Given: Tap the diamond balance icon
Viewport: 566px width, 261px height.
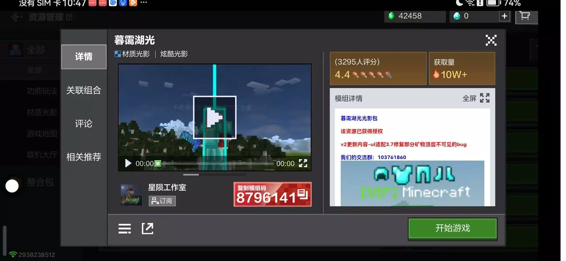Looking at the screenshot, I should [x=457, y=16].
